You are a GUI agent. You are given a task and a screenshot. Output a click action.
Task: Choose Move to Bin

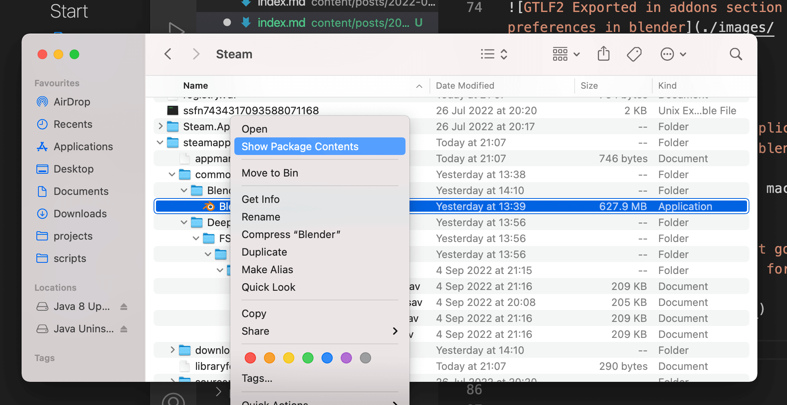pos(320,173)
